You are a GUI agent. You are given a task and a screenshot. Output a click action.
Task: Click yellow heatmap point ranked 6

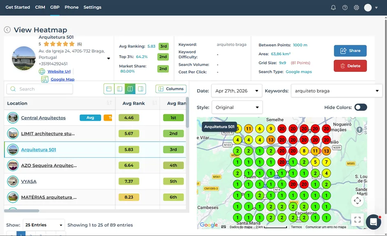coord(260,129)
